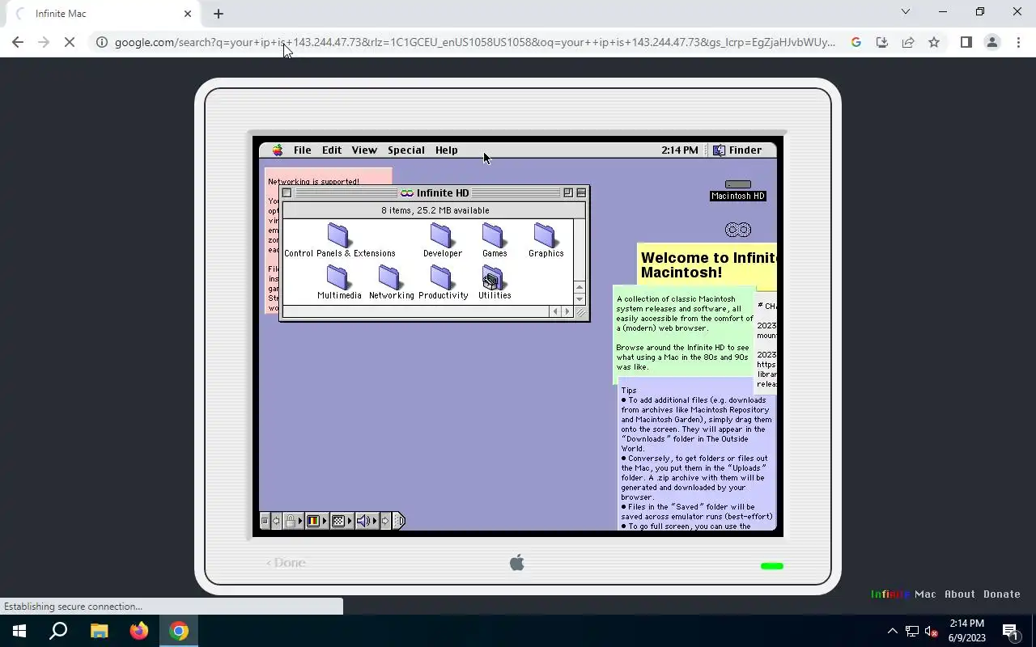Viewport: 1036px width, 647px height.
Task: Open the file sharing lock Control Strip module
Action: [293, 521]
